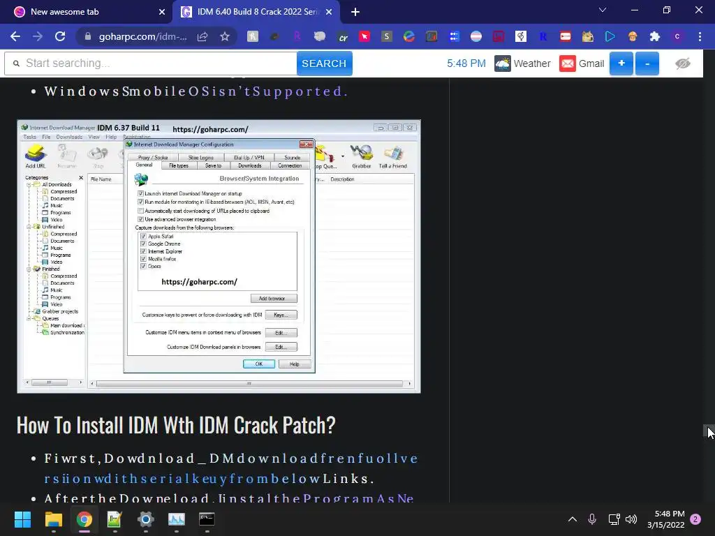715x536 pixels.
Task: Open the network icon in the system tray
Action: (614, 519)
